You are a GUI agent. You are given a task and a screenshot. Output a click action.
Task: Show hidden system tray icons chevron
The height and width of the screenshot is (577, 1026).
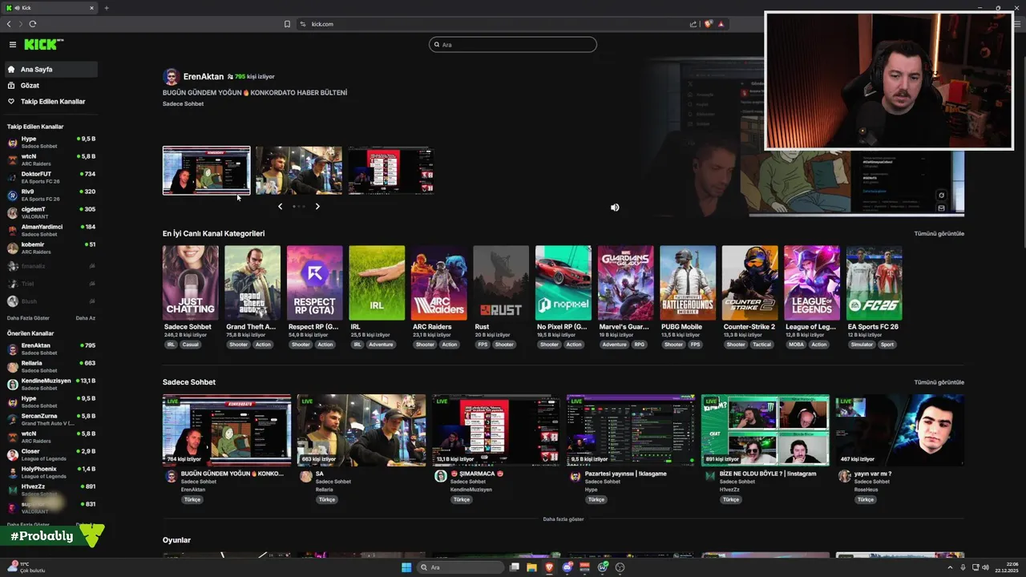[951, 567]
